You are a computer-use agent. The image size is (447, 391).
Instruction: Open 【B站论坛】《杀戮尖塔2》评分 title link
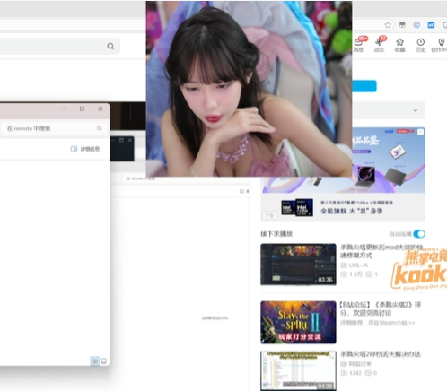380,308
